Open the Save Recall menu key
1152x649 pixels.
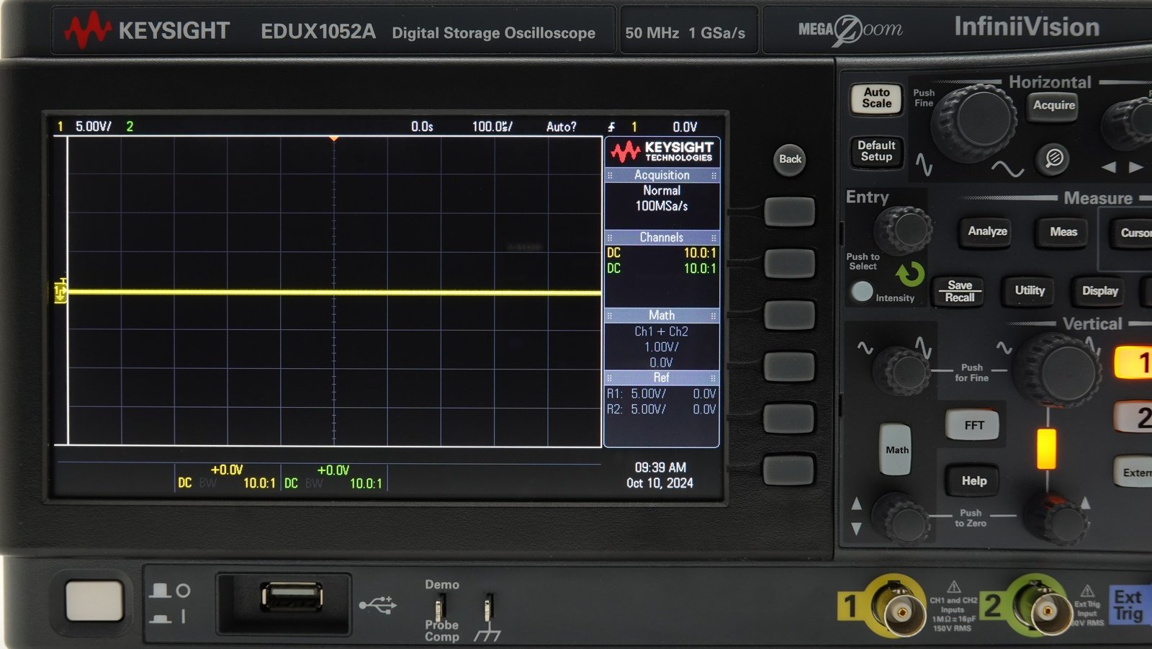tap(960, 291)
